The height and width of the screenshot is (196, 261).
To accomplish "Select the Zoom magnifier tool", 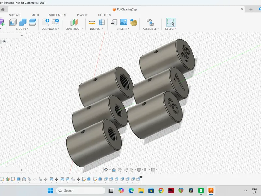I will [x=126, y=170].
